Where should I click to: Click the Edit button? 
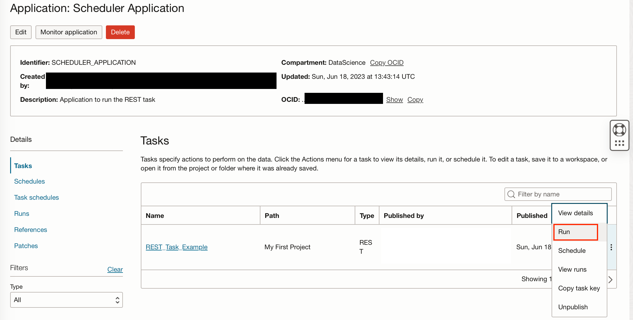(x=21, y=32)
